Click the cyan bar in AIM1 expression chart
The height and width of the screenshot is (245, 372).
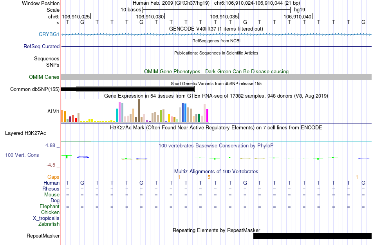coord(117,115)
